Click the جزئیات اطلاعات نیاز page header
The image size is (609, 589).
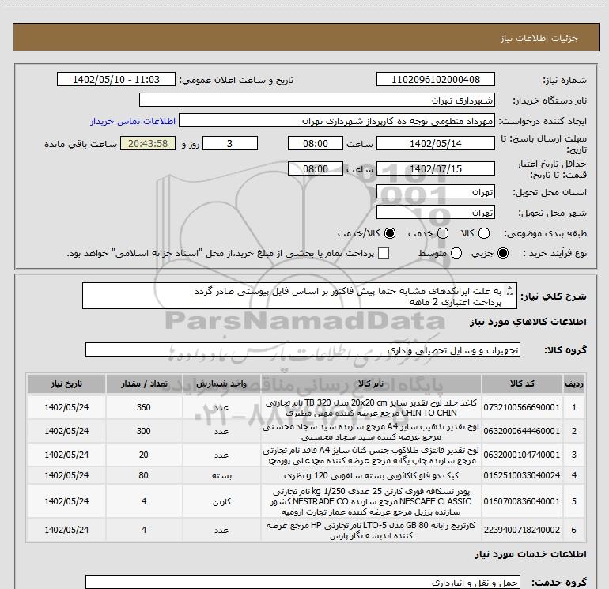[x=305, y=37]
